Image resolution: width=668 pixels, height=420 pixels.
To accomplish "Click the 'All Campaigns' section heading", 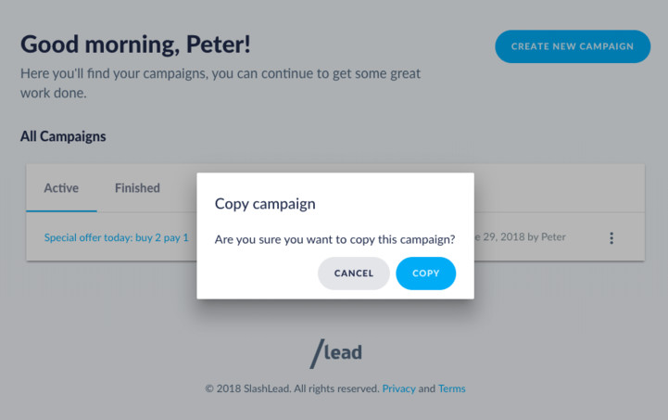I will tap(63, 136).
